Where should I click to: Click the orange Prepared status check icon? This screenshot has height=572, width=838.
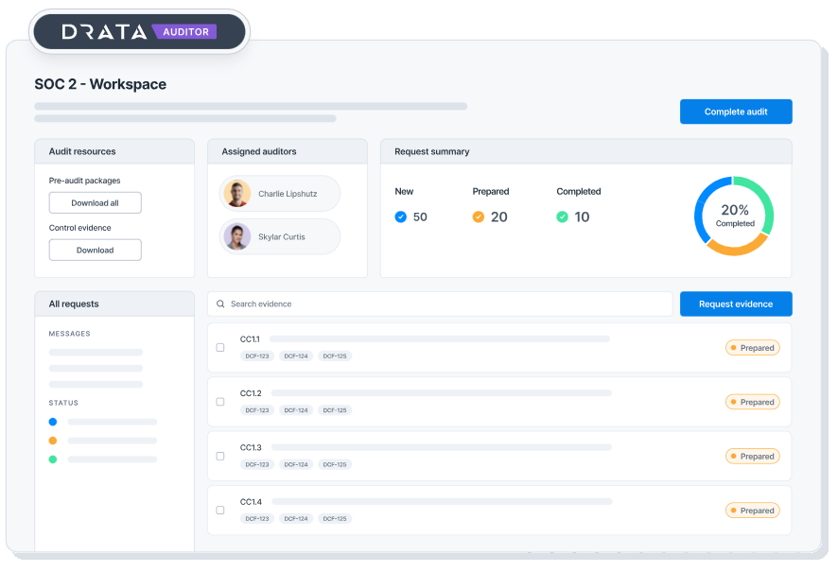tap(479, 217)
